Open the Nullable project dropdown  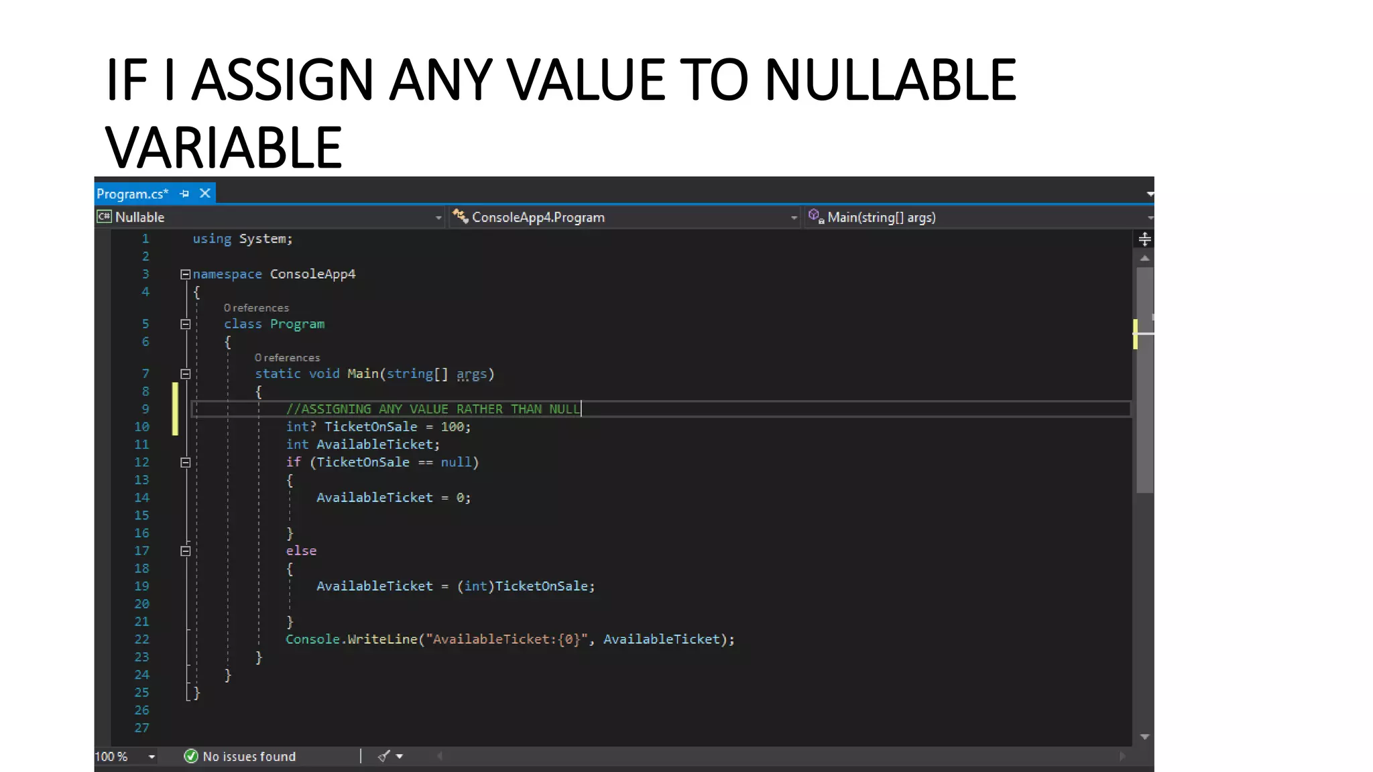[x=438, y=217]
